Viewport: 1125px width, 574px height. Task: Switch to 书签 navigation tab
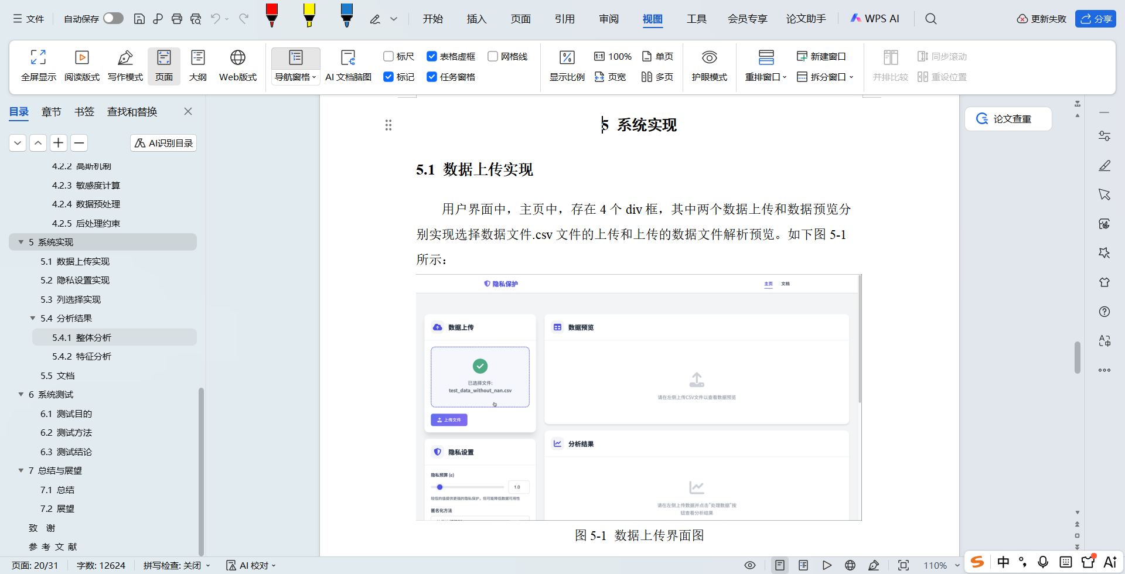click(x=84, y=111)
